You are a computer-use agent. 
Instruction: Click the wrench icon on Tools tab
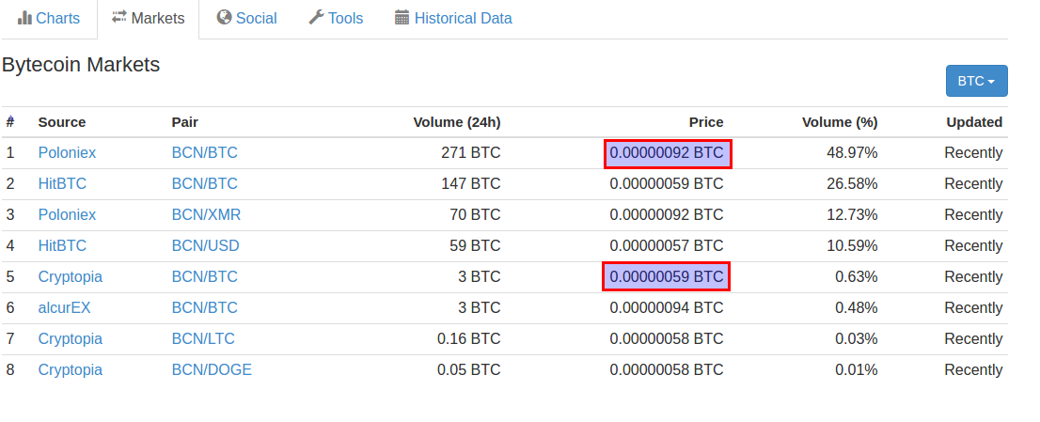click(x=316, y=18)
